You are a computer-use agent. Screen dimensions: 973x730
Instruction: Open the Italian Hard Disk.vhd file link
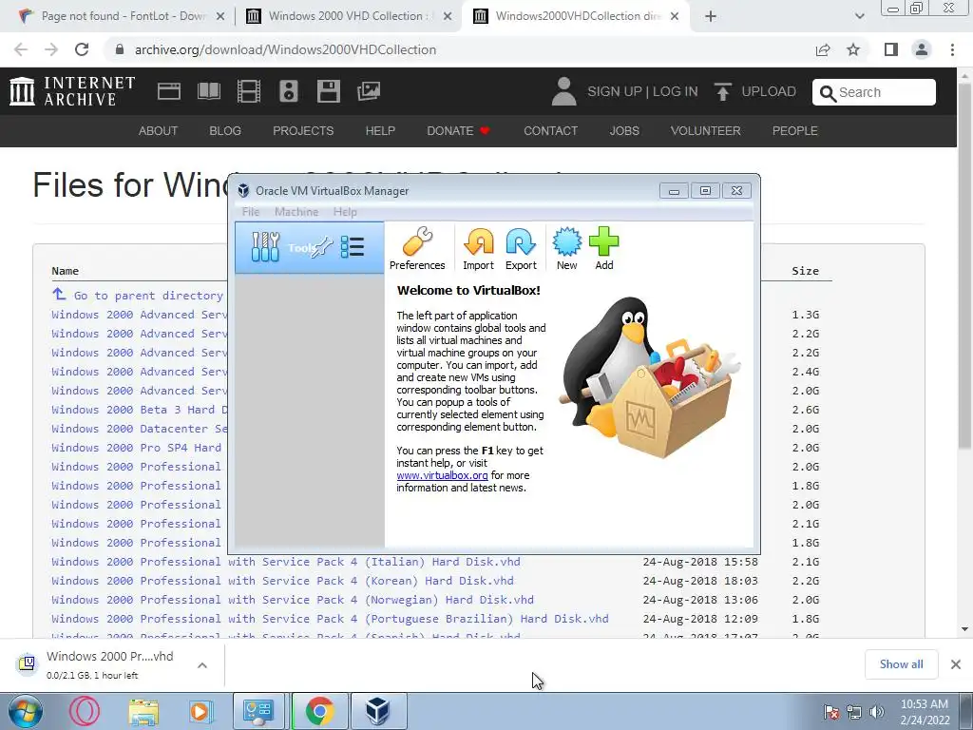point(285,562)
